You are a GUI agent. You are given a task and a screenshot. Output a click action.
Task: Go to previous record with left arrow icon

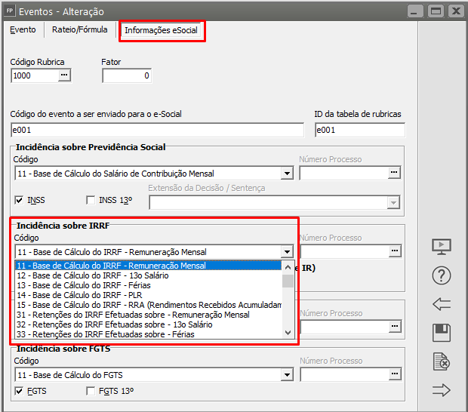(x=442, y=304)
